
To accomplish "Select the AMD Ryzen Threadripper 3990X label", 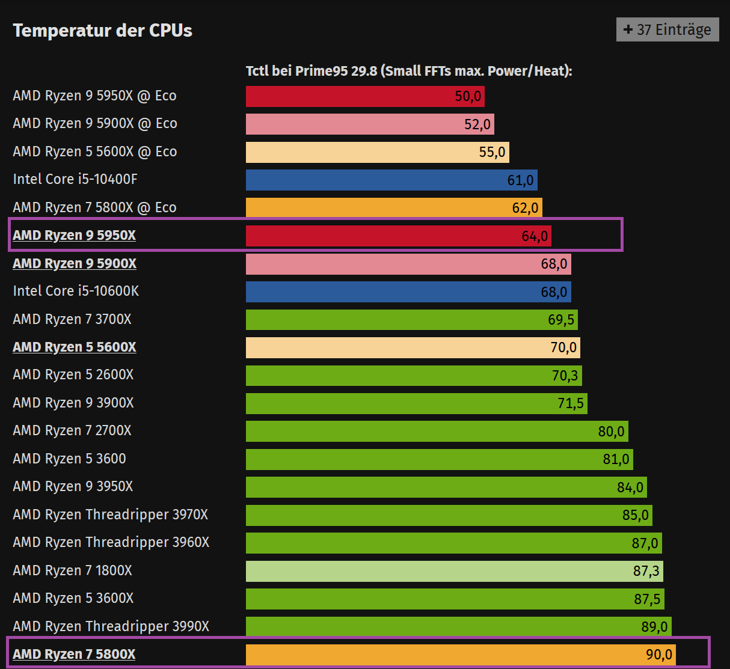I will point(111,626).
